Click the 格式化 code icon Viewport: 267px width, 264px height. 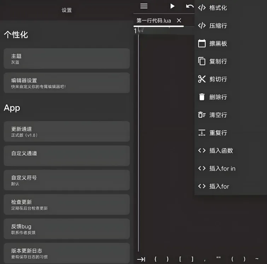(x=202, y=8)
